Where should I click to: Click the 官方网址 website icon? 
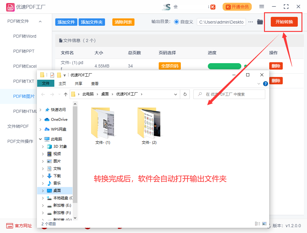tap(10, 226)
